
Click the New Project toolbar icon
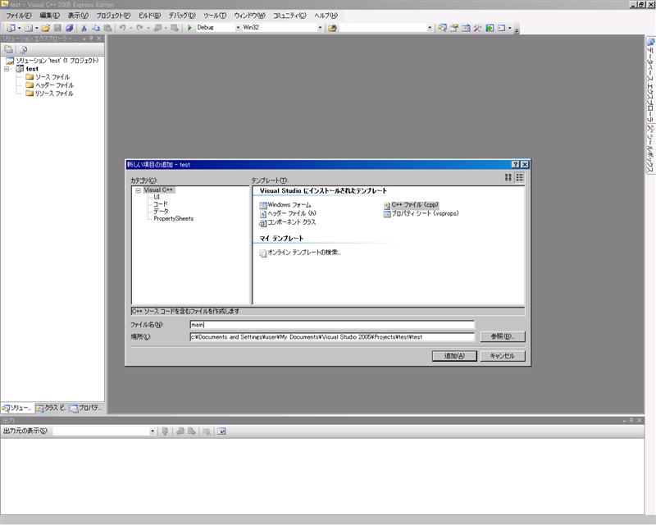click(x=11, y=28)
